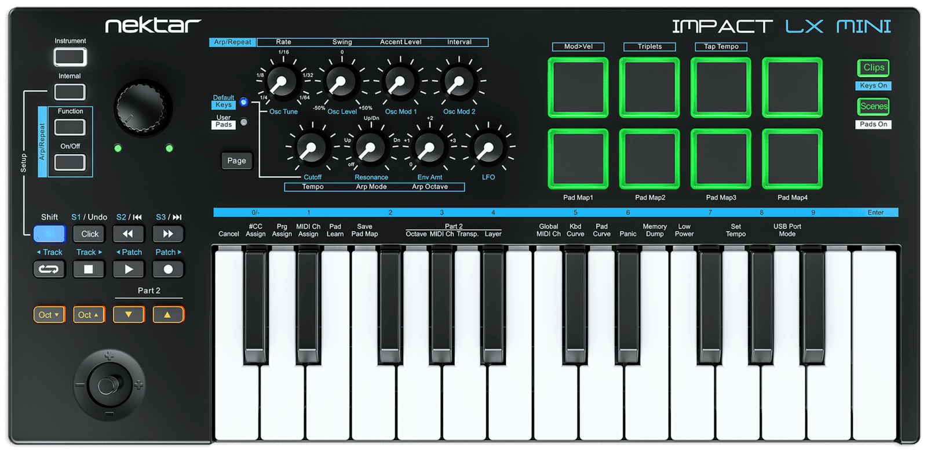Hit the Pad Map2 pad
Viewport: 927px width, 454px height.
pos(649,159)
